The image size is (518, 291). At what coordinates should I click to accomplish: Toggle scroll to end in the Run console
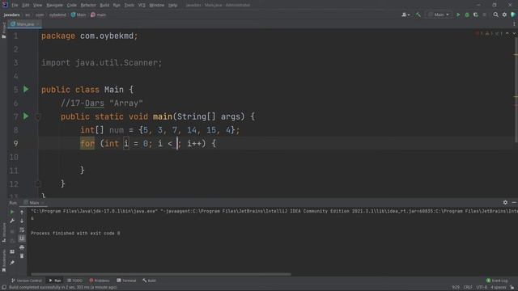(22, 238)
